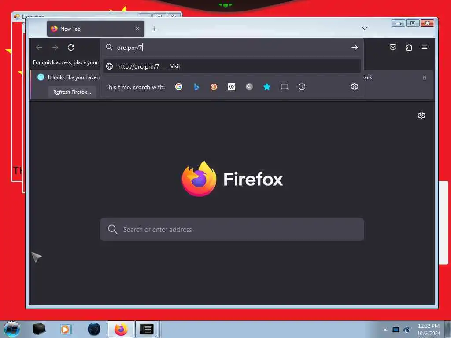451x338 pixels.
Task: Switch to the Firefox taskbar button
Action: point(121,329)
